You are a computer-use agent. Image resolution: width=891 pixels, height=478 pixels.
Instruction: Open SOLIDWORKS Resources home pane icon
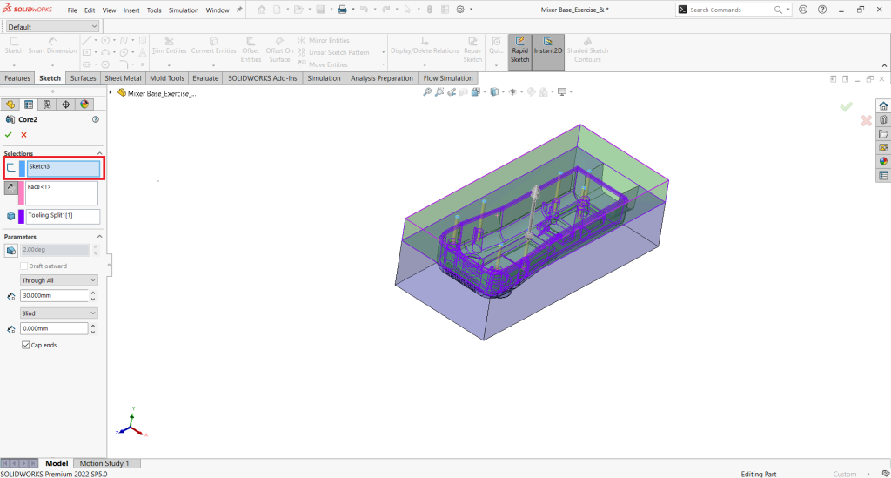[x=883, y=105]
